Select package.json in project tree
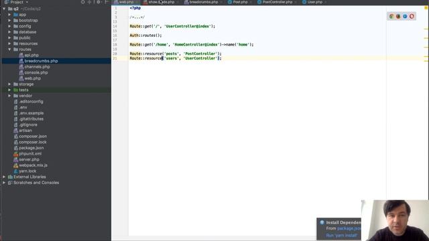The width and height of the screenshot is (429, 241). point(32,148)
